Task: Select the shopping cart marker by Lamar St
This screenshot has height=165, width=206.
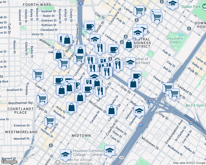Action: (x=139, y=11)
